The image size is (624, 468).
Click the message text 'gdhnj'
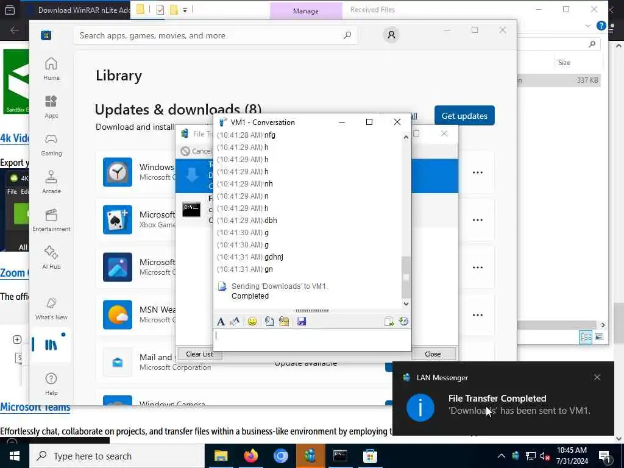point(274,257)
